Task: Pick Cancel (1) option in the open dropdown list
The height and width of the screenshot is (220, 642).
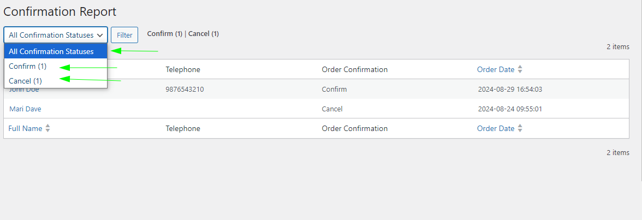Action: pos(26,81)
